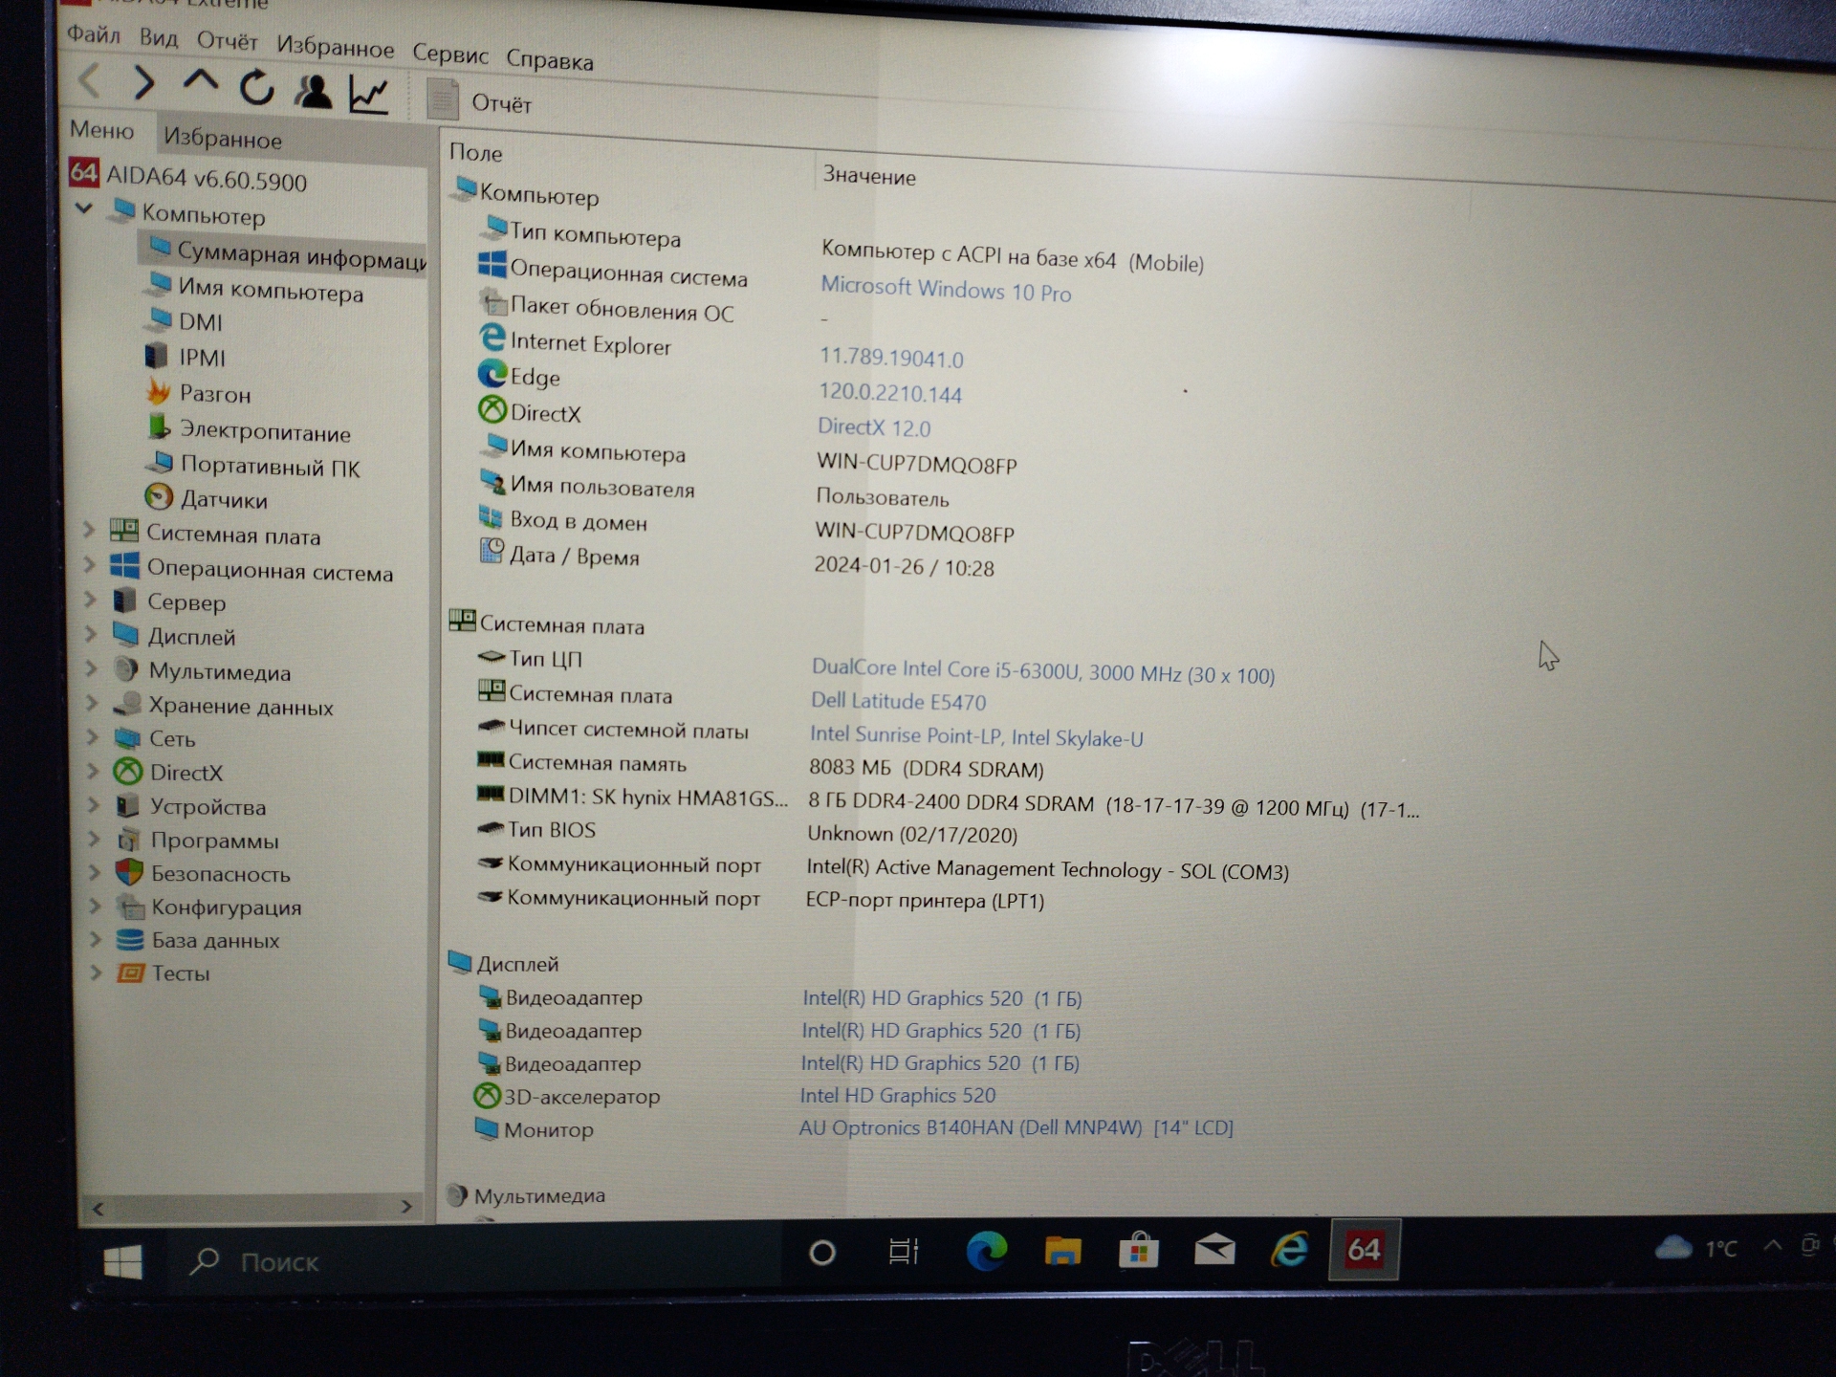Click the Отчёт report button in toolbar

tap(479, 100)
